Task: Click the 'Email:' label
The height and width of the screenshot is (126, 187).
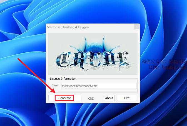Action: pos(56,85)
